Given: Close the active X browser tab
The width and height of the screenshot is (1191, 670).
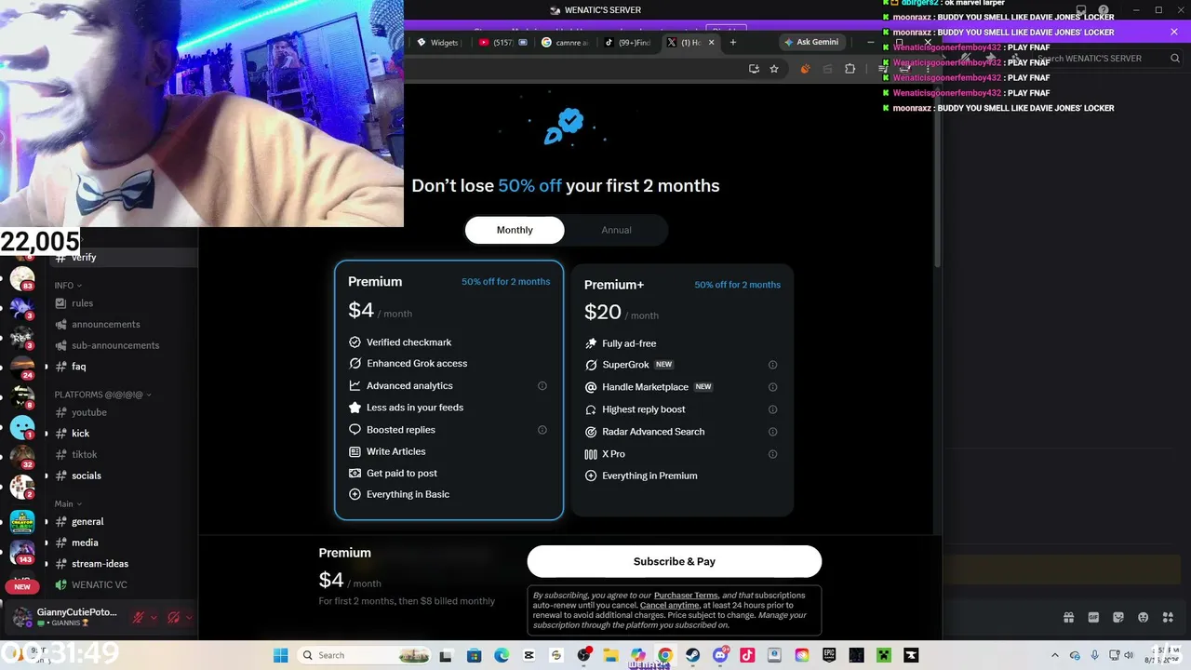Looking at the screenshot, I should click(712, 42).
